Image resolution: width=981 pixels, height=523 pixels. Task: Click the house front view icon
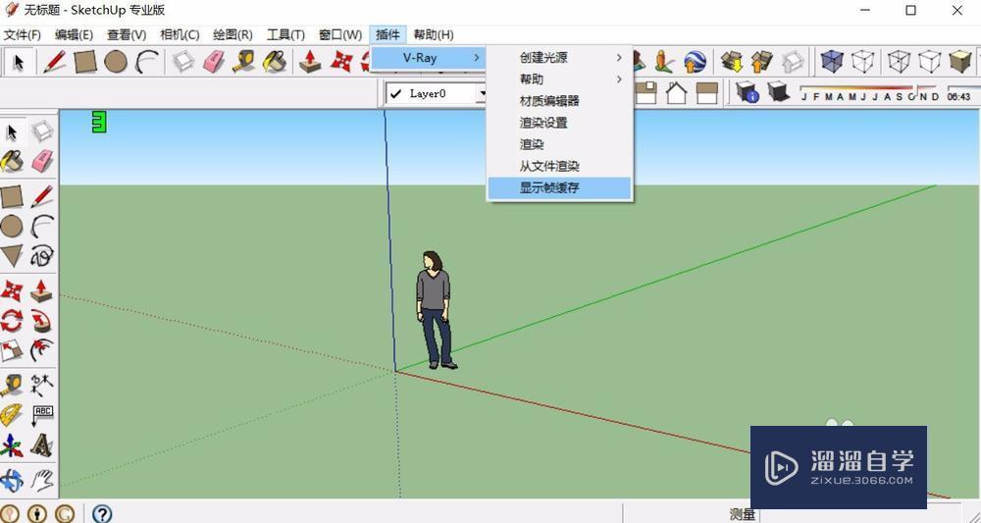click(676, 92)
